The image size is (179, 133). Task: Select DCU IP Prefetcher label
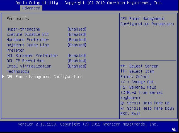pos(26,61)
